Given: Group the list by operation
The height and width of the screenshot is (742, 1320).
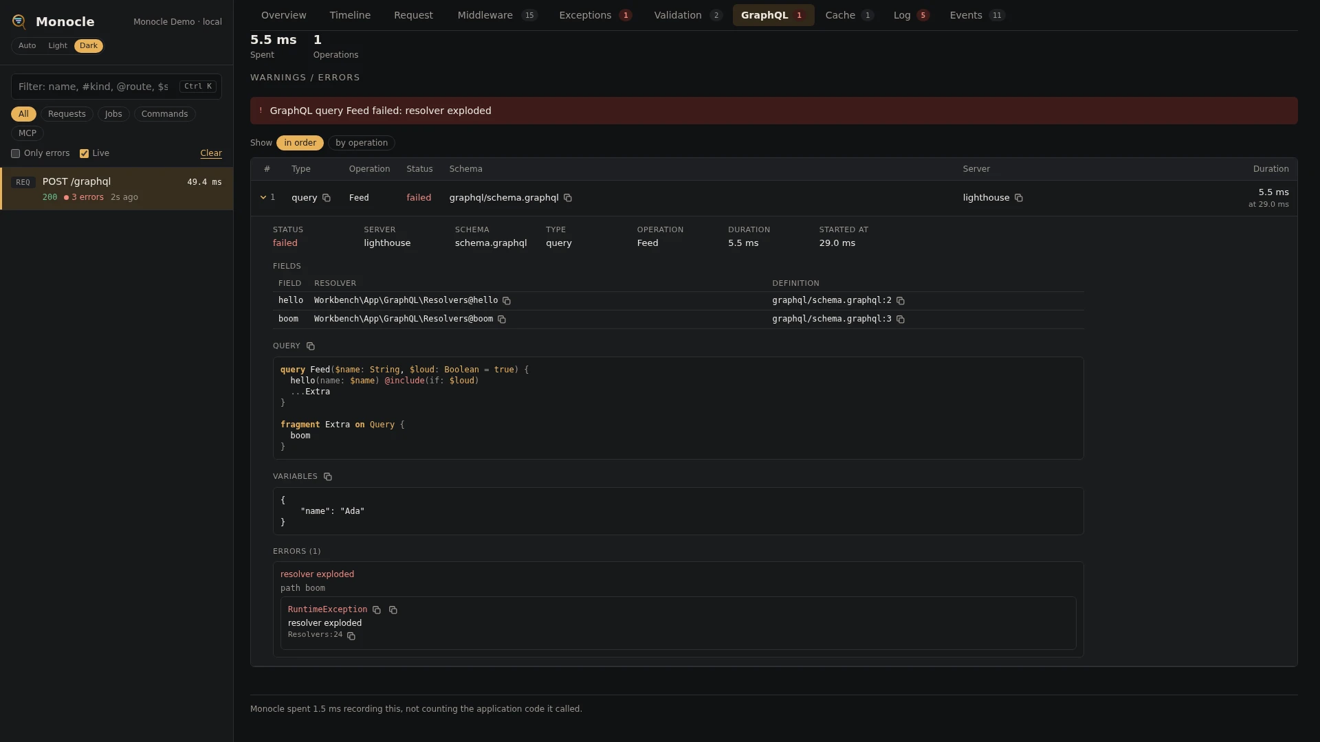Looking at the screenshot, I should (362, 143).
